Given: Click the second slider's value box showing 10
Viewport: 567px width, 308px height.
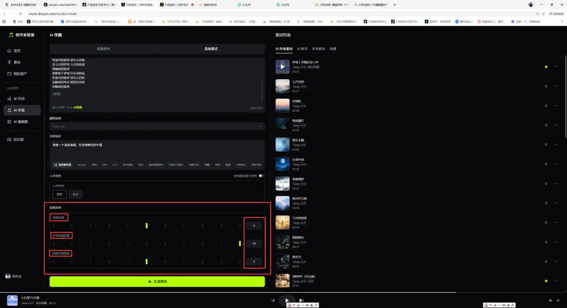Looking at the screenshot, I should 254,243.
